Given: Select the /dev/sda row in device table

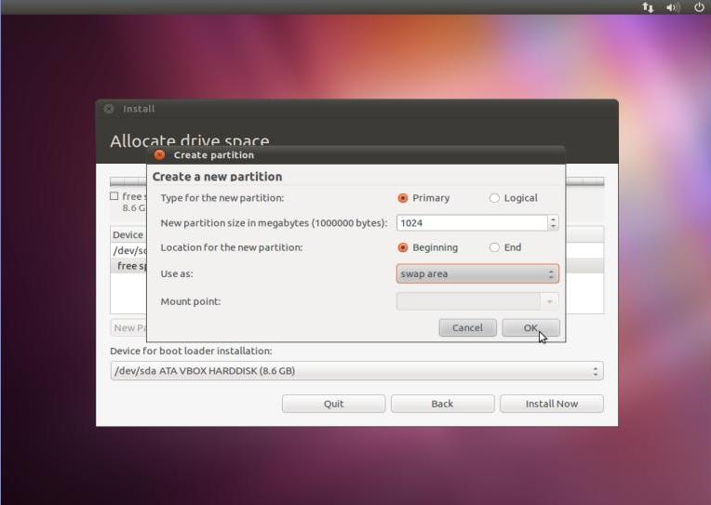Looking at the screenshot, I should 128,251.
